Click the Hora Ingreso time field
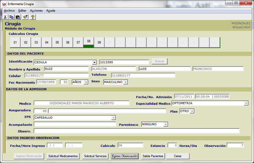 (x=74, y=145)
